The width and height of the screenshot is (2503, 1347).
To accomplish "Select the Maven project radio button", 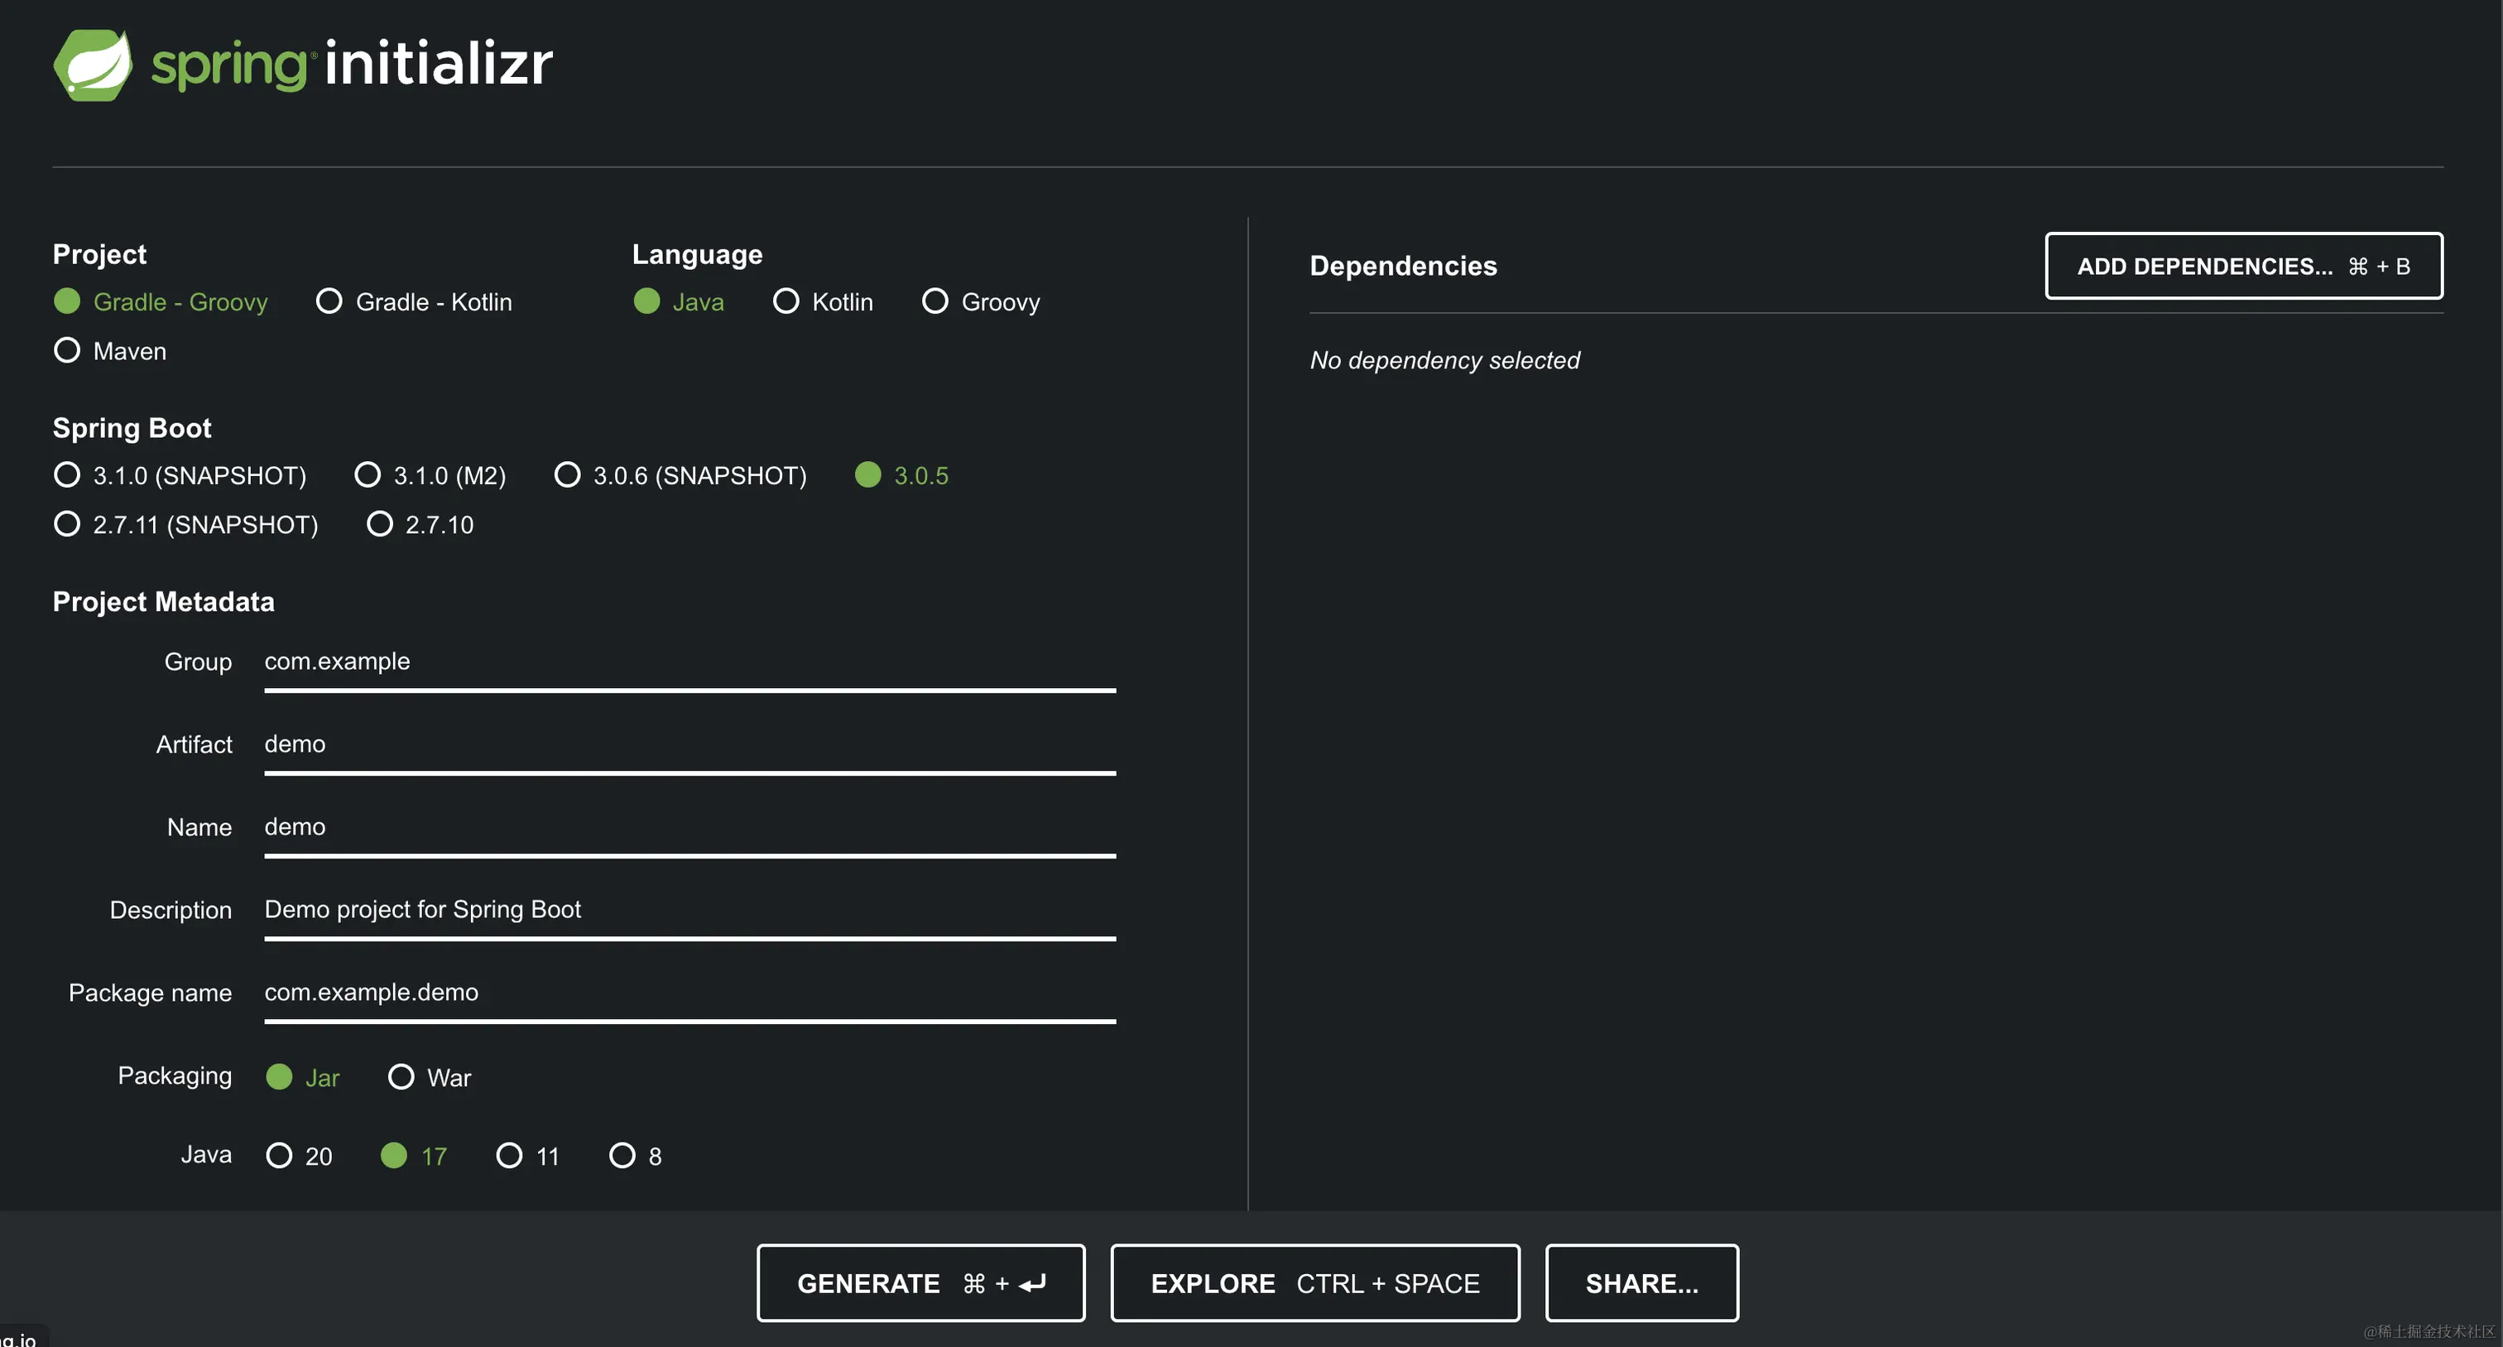I will tap(67, 350).
